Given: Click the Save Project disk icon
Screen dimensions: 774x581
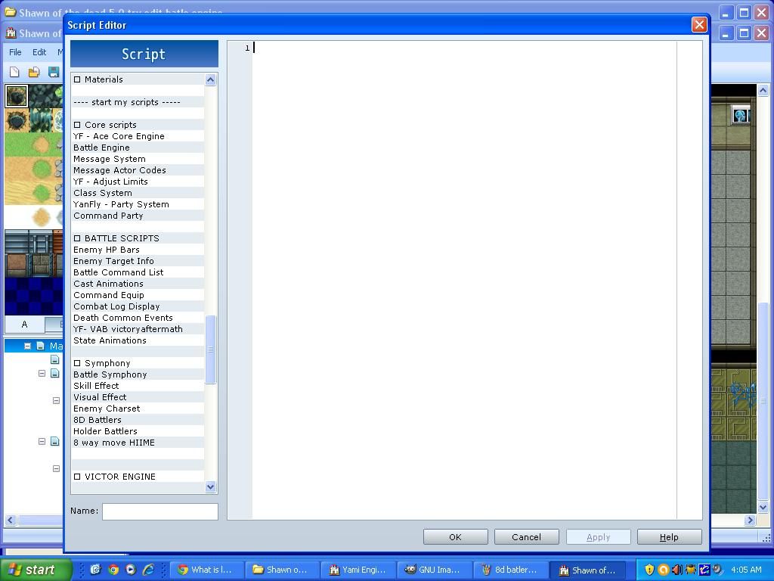Looking at the screenshot, I should point(54,73).
